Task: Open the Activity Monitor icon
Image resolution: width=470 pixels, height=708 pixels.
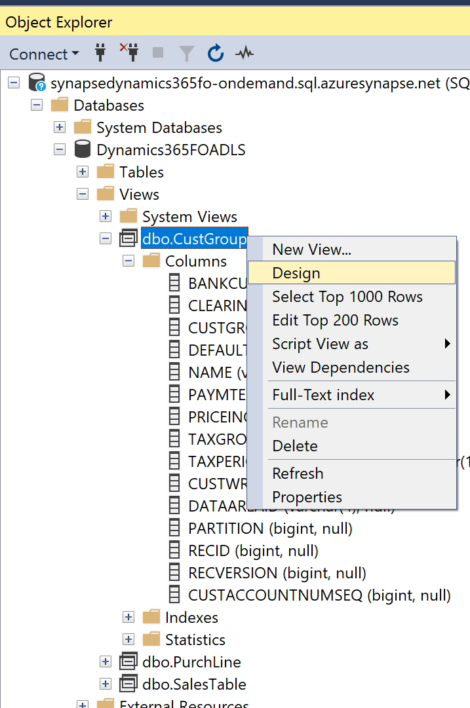Action: (245, 53)
